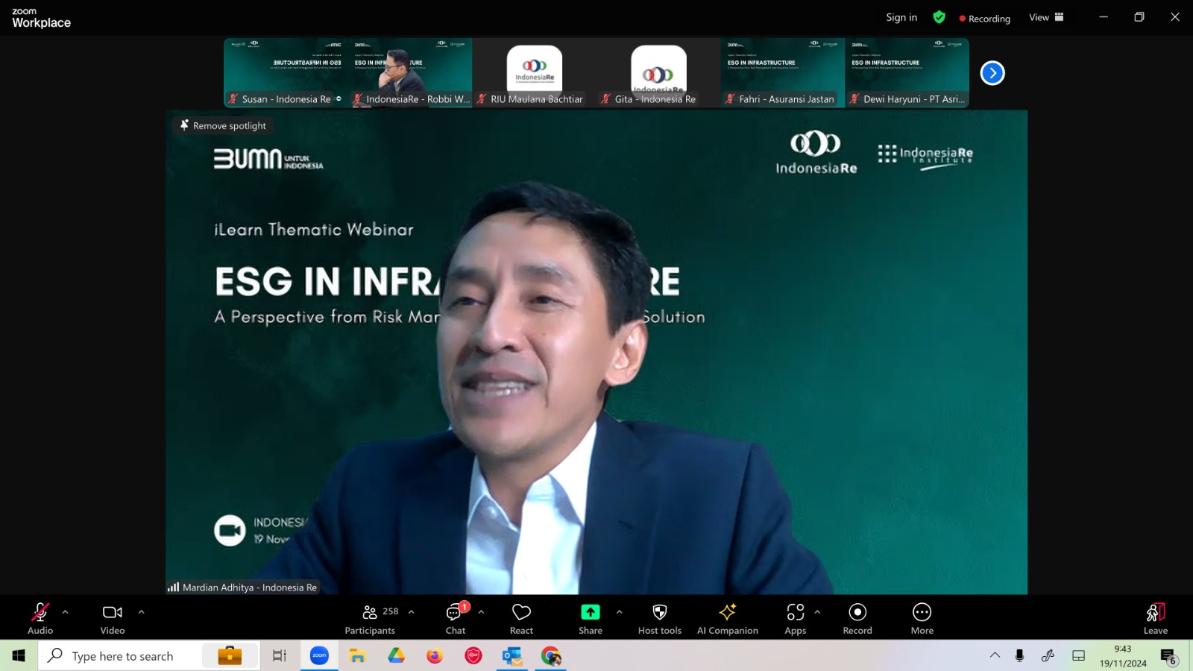1193x671 pixels.
Task: Open the briefcase search highlight icon
Action: tap(230, 655)
